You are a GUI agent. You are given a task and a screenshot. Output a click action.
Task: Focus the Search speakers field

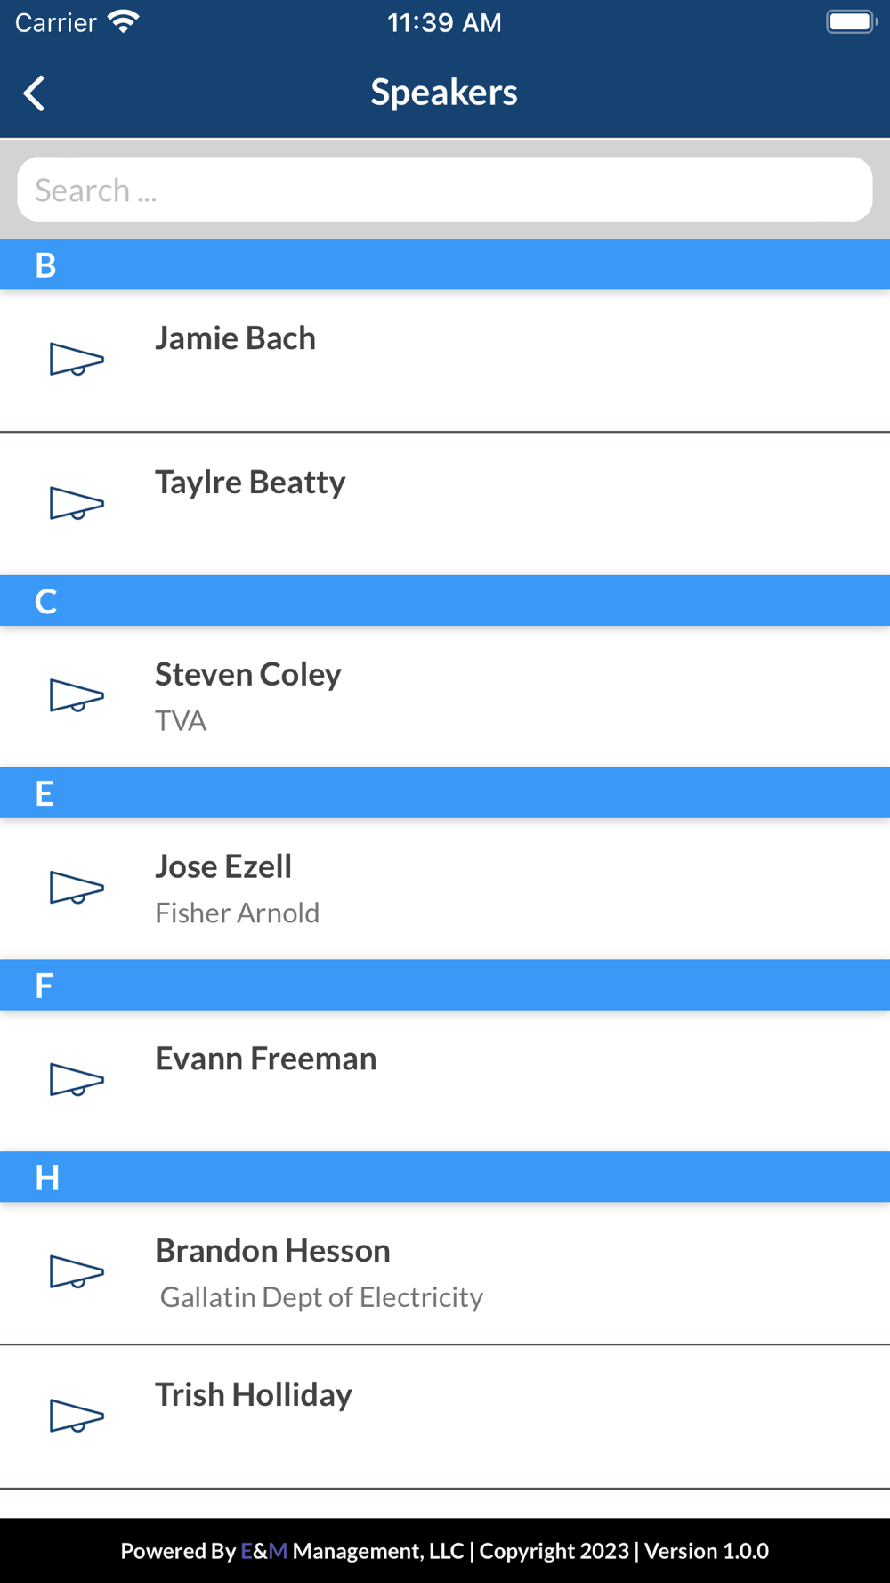point(445,190)
